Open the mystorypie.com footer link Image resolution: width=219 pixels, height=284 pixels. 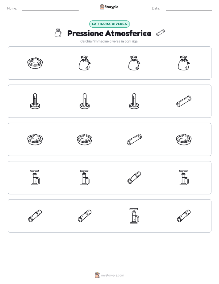[x=112, y=275]
